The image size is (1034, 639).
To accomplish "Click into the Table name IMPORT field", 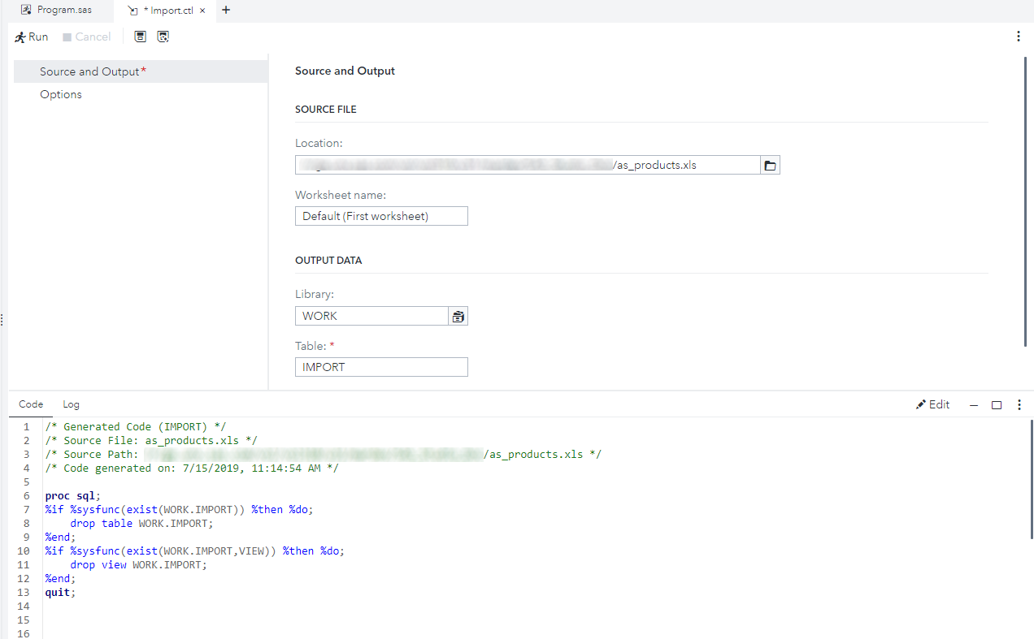I will pyautogui.click(x=381, y=367).
